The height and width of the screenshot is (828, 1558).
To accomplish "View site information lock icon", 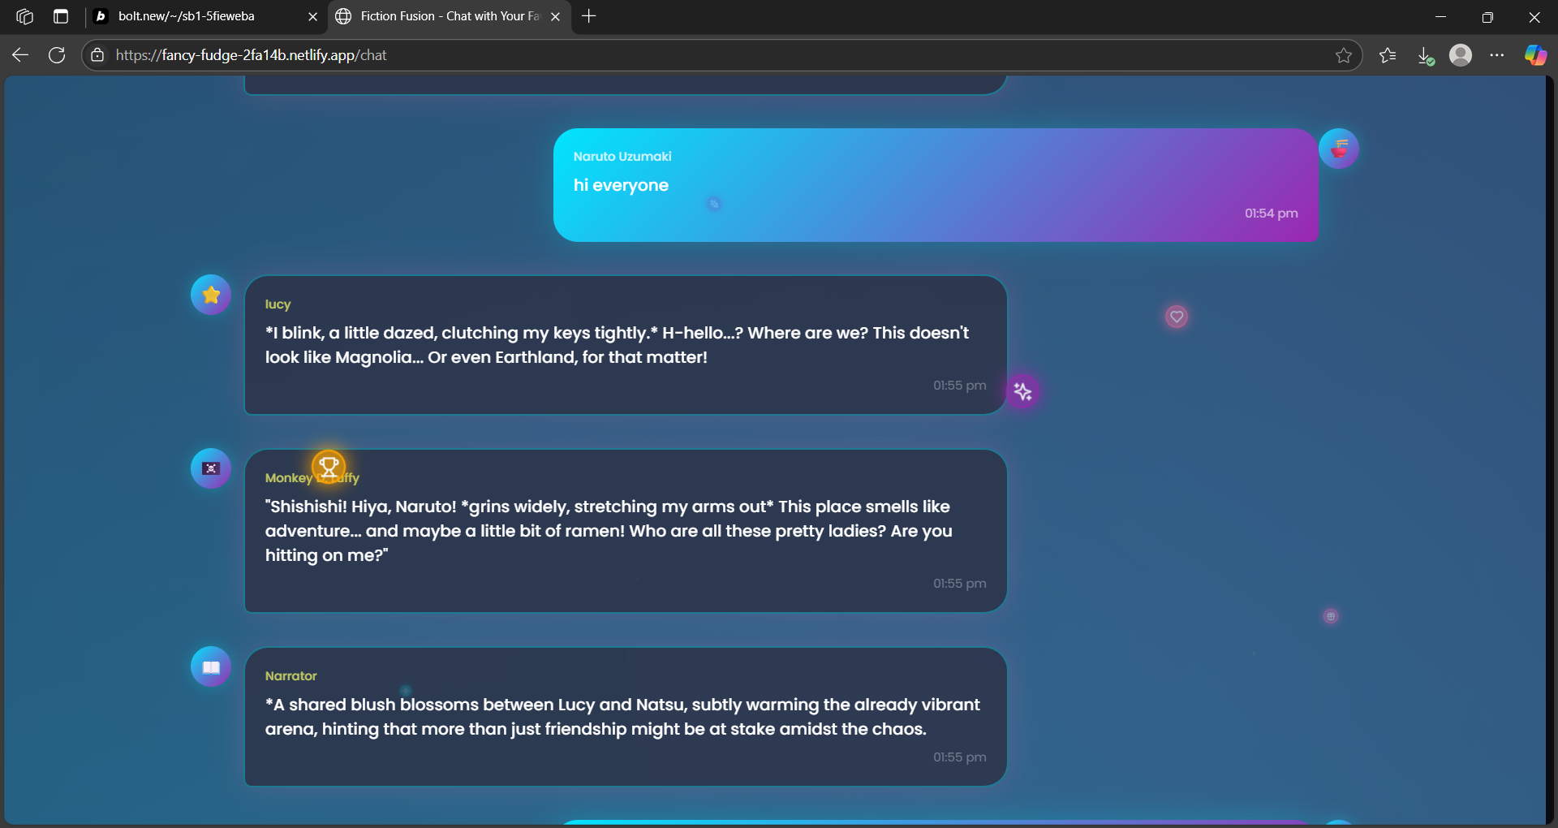I will 97,55.
